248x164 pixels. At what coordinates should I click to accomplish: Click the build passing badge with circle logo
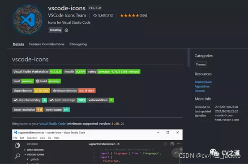tap(48, 81)
